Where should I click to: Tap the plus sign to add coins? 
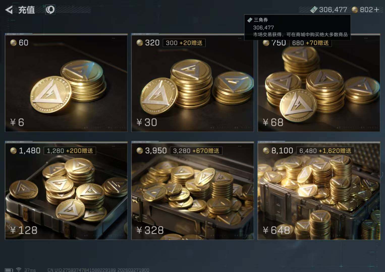pyautogui.click(x=377, y=10)
